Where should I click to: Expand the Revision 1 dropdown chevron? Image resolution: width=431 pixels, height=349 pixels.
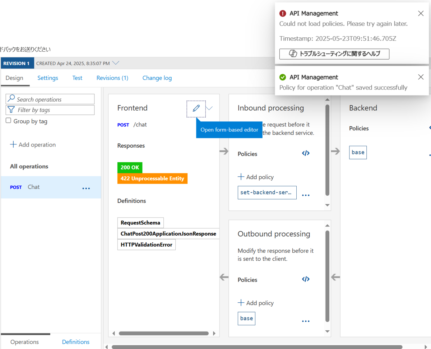[x=116, y=63]
